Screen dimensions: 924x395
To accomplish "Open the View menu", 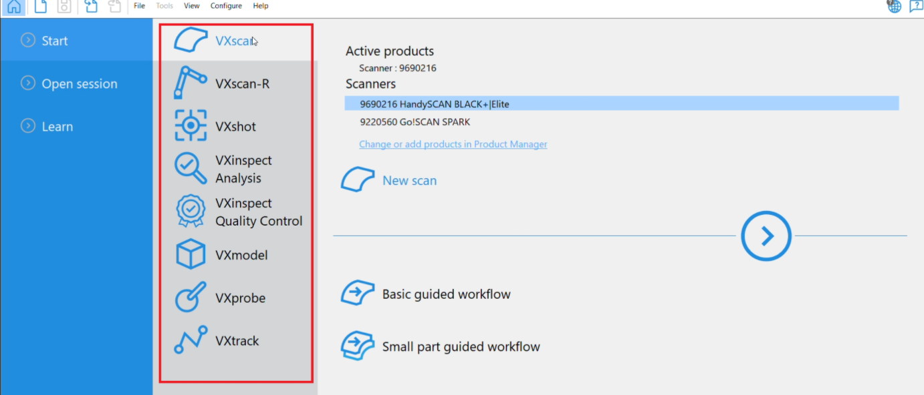I will coord(192,6).
